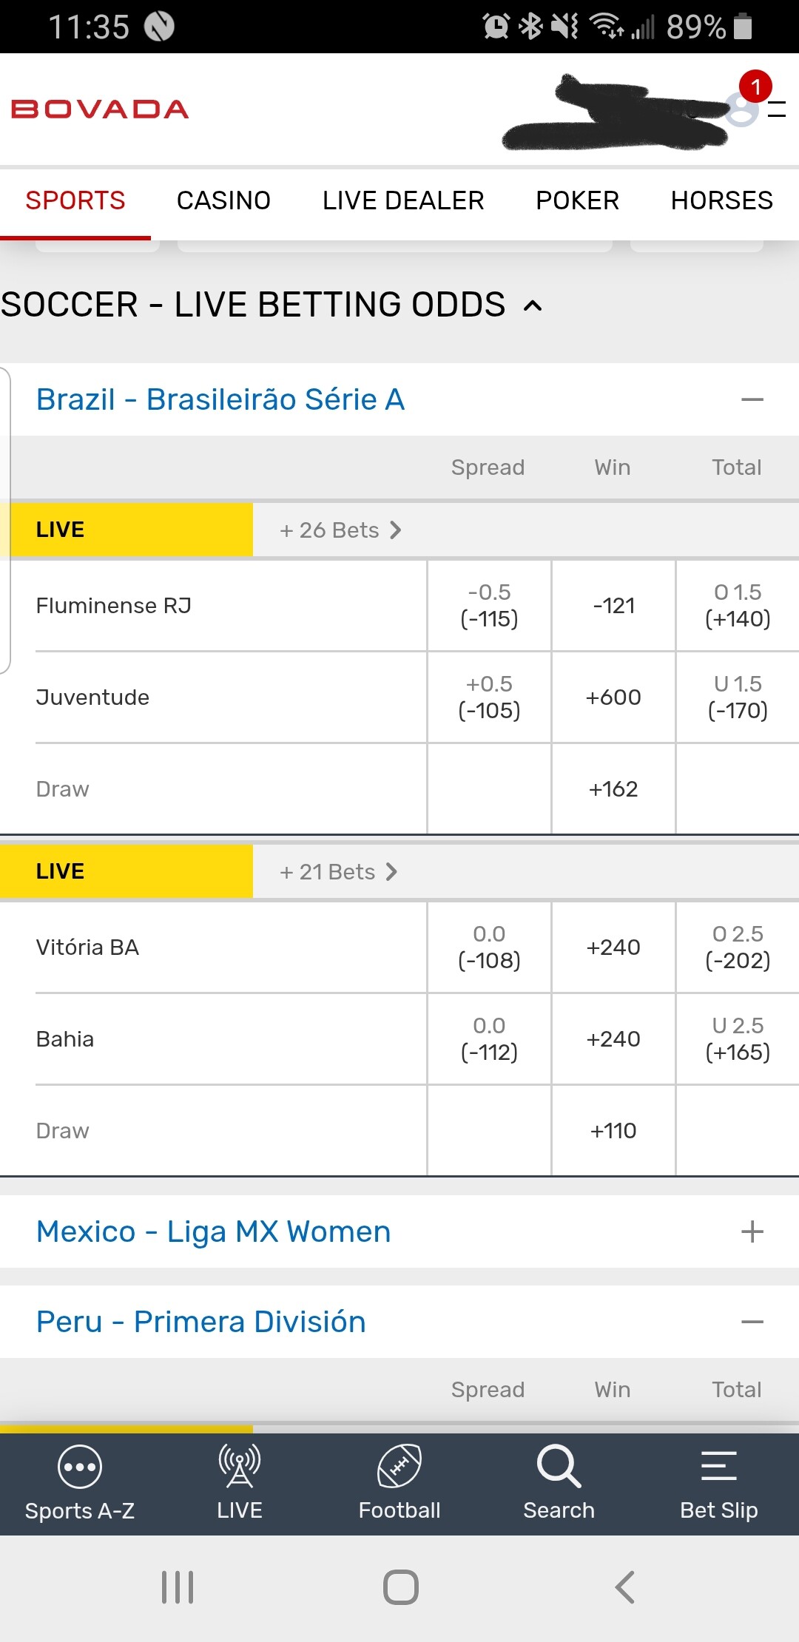
Task: Tap the LIVE broadcast icon
Action: pyautogui.click(x=239, y=1466)
